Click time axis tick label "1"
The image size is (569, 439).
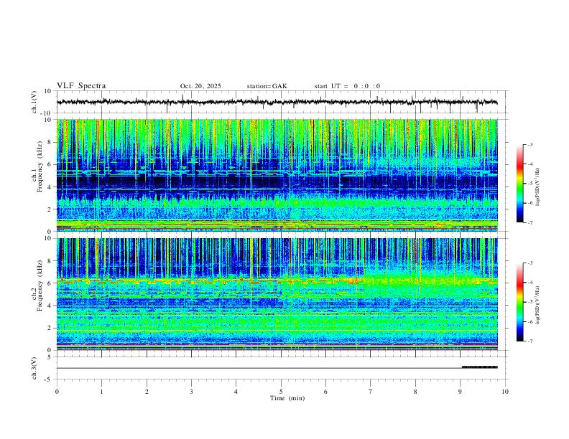[101, 392]
